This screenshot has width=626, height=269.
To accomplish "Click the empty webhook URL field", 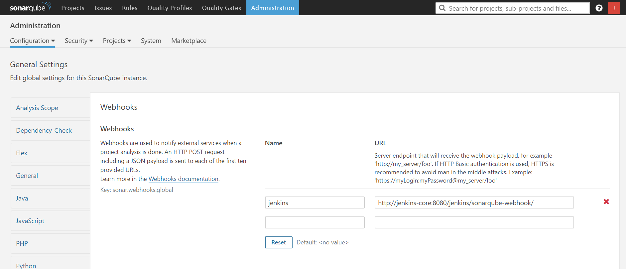I will (x=474, y=222).
